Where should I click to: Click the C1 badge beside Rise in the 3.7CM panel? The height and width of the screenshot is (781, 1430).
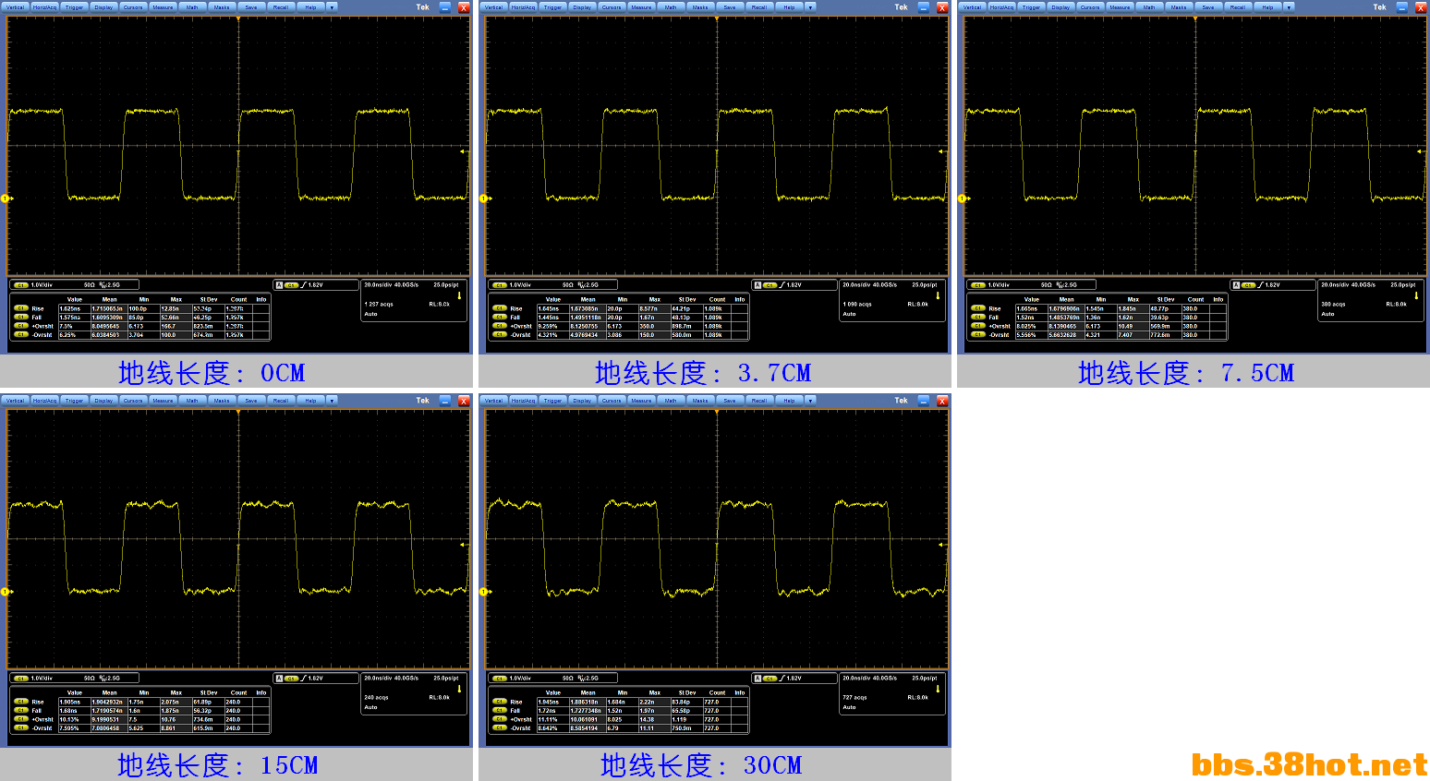tap(499, 308)
